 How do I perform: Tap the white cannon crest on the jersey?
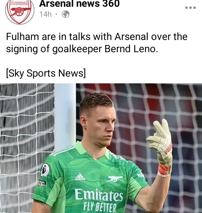115,178
